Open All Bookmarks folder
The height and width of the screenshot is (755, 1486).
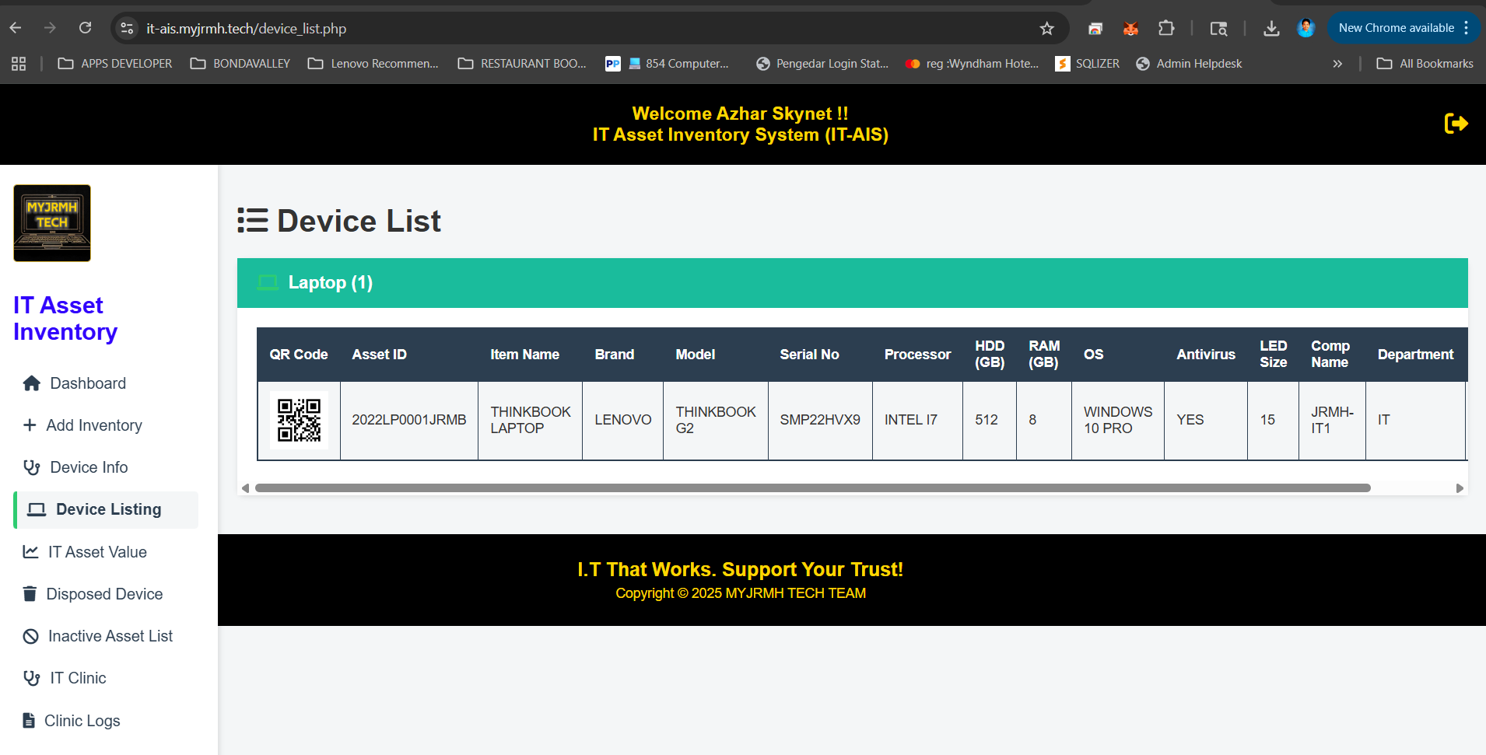pyautogui.click(x=1425, y=64)
